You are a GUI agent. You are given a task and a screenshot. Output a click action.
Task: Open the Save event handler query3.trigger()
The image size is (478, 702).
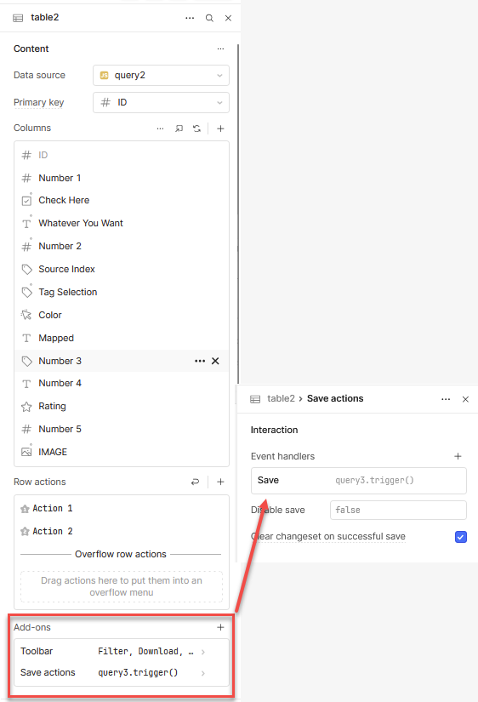click(x=359, y=481)
